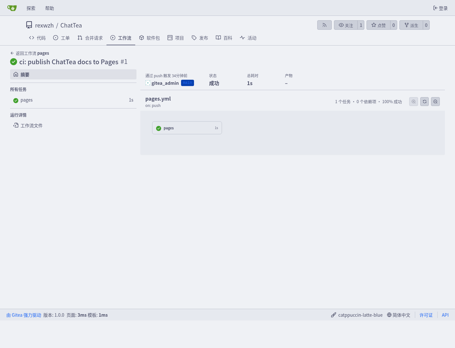Click the main branch badge
Image resolution: width=455 pixels, height=348 pixels.
(187, 83)
